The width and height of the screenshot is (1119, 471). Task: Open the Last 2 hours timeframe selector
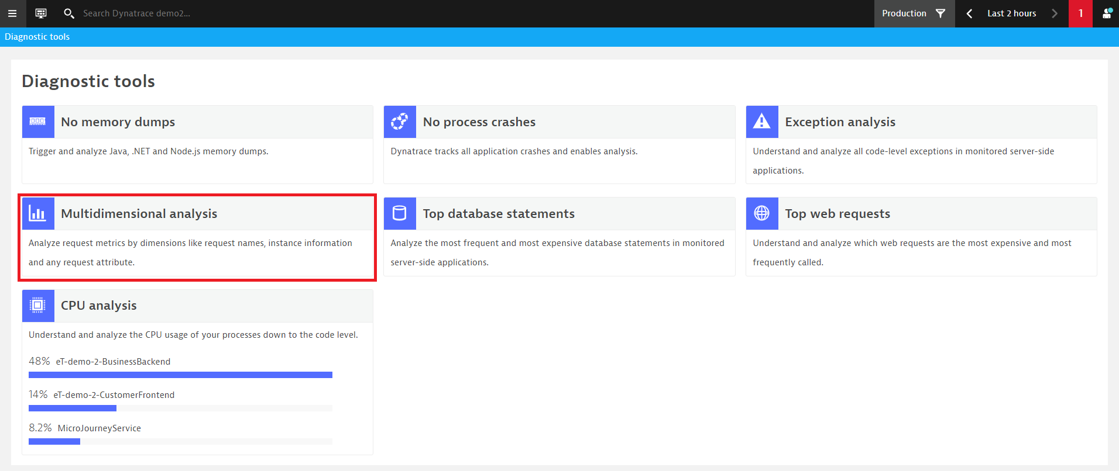(x=1011, y=13)
